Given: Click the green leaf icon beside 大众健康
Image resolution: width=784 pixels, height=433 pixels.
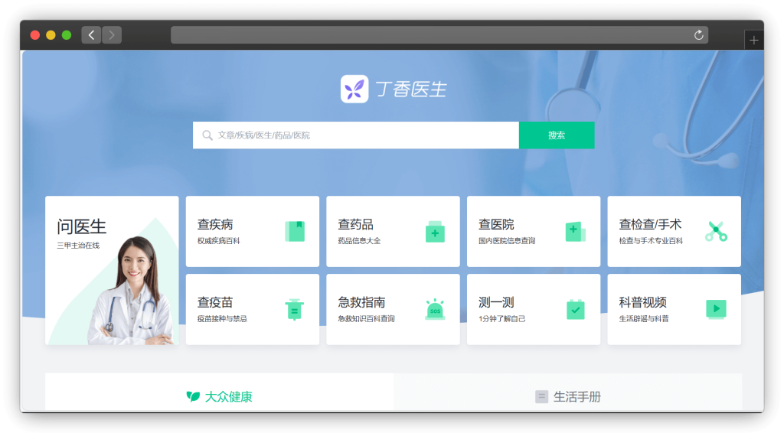Looking at the screenshot, I should point(193,396).
